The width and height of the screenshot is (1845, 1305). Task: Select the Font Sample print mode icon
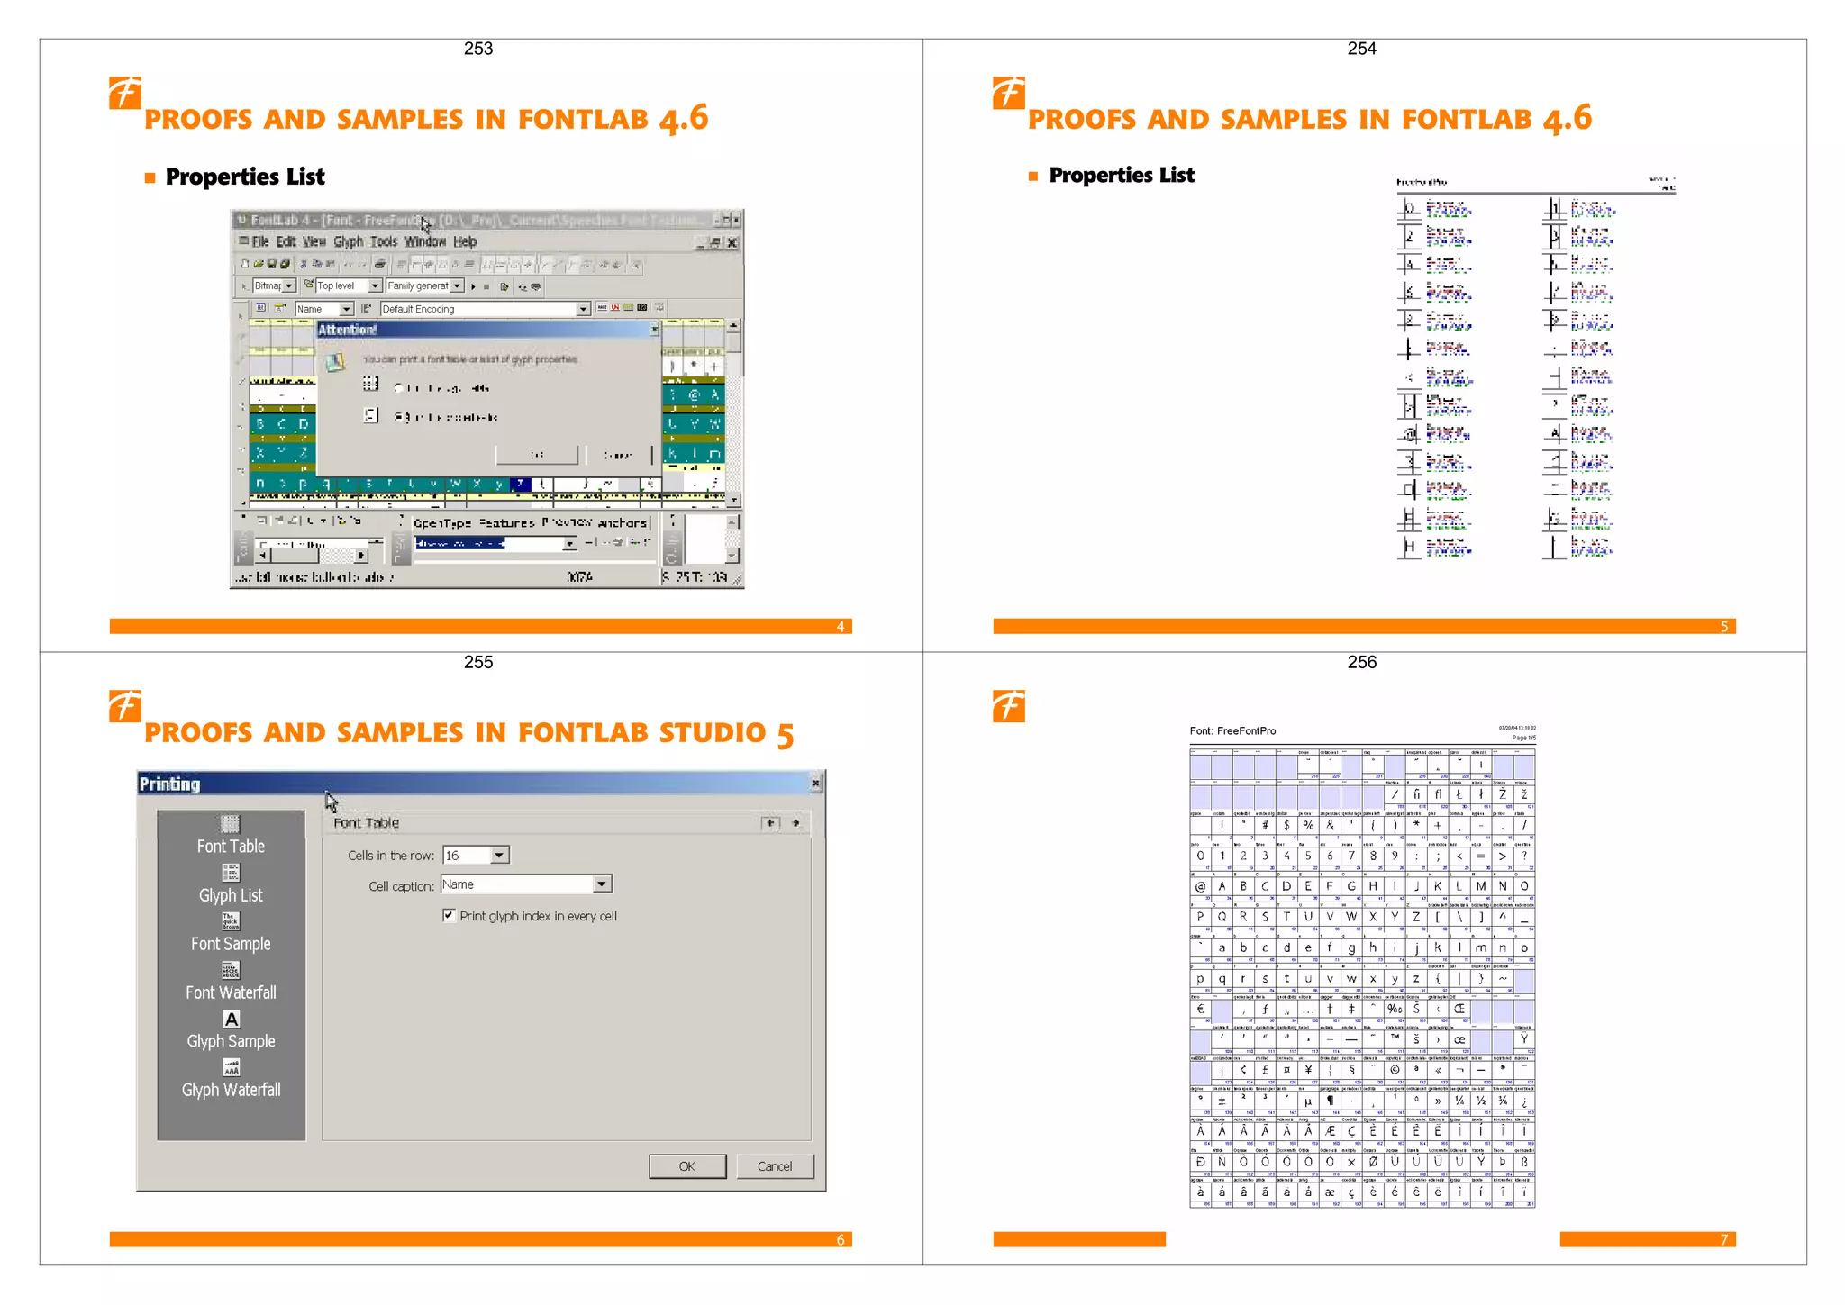(231, 920)
